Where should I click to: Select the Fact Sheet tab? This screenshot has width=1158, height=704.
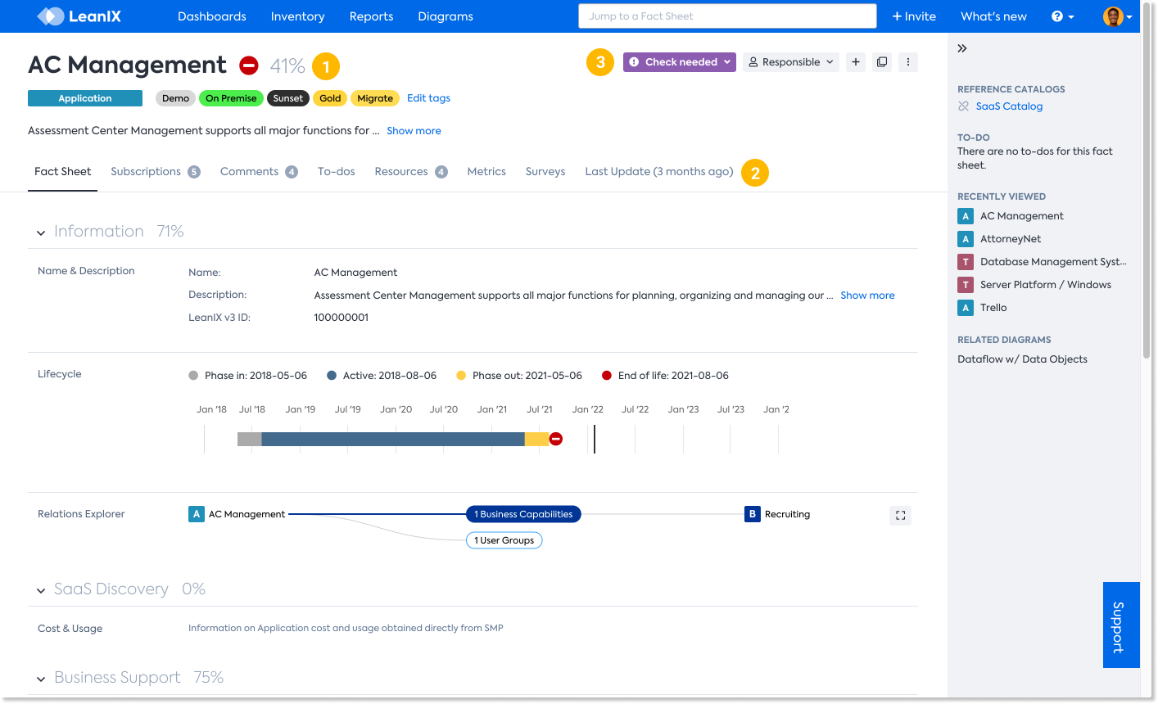(x=63, y=172)
